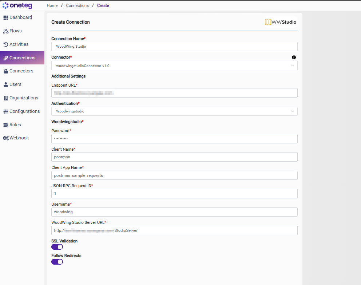
Task: Click the Client App Name field
Action: (x=174, y=175)
